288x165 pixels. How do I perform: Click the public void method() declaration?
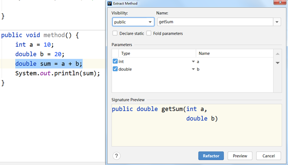point(40,35)
